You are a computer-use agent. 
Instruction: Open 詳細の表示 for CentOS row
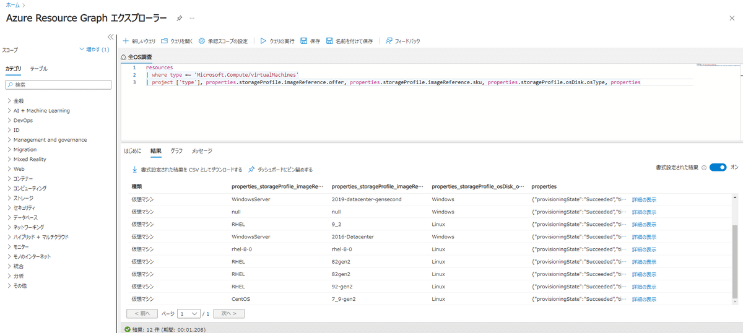pyautogui.click(x=644, y=299)
